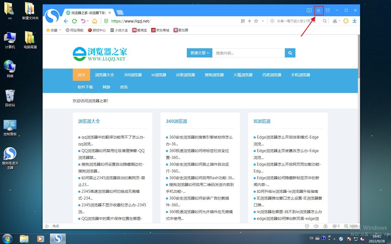Open the 京东商城 bookmark link
This screenshot has width=391, height=244.
coord(160,30)
